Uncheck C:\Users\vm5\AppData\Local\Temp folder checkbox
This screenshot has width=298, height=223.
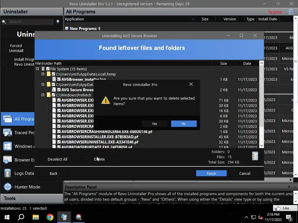tap(54, 74)
